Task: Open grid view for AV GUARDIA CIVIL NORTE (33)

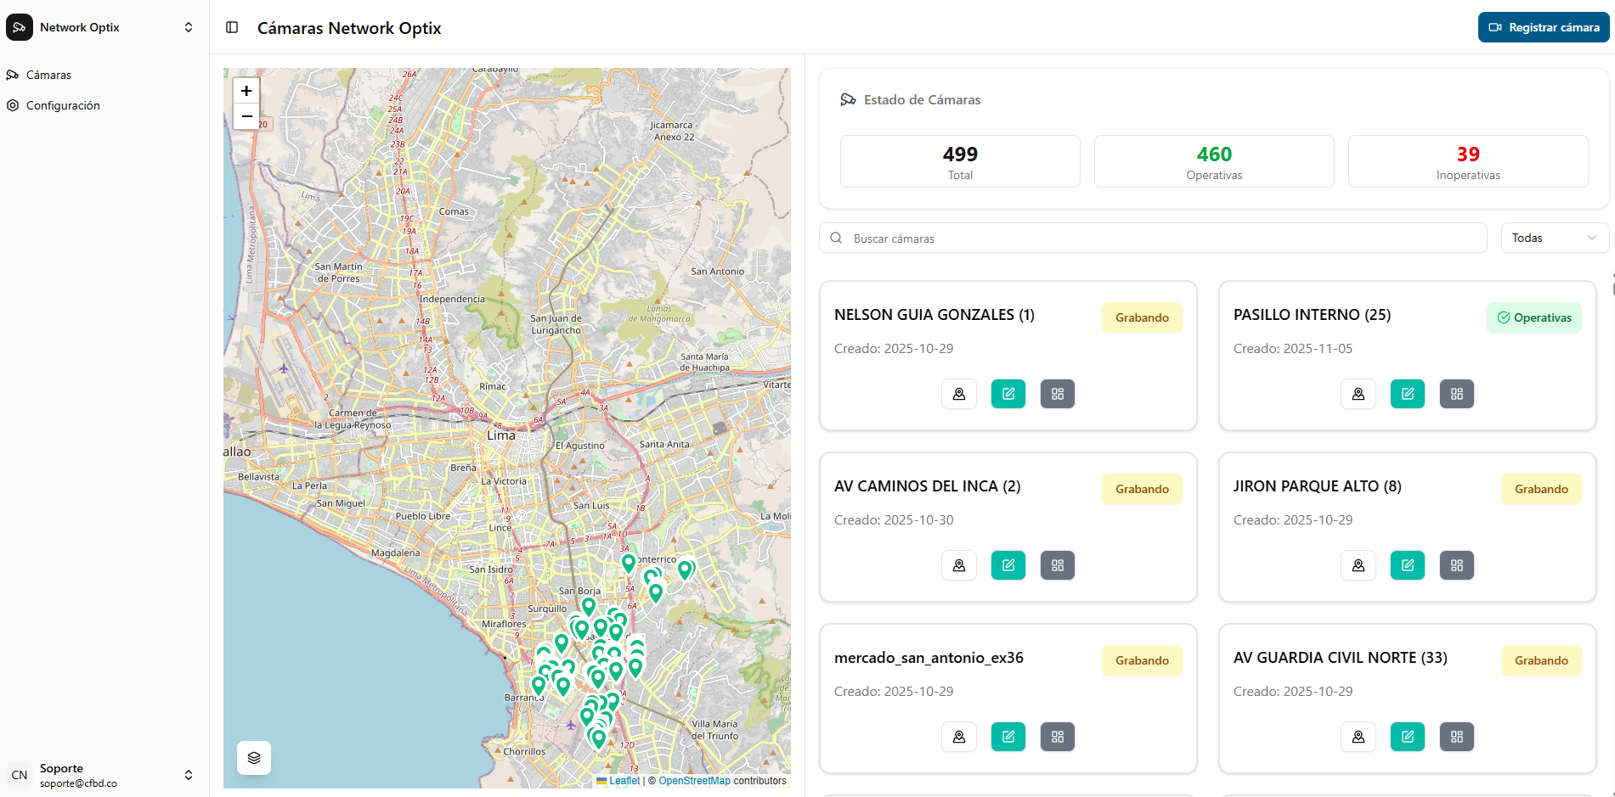Action: click(1457, 737)
